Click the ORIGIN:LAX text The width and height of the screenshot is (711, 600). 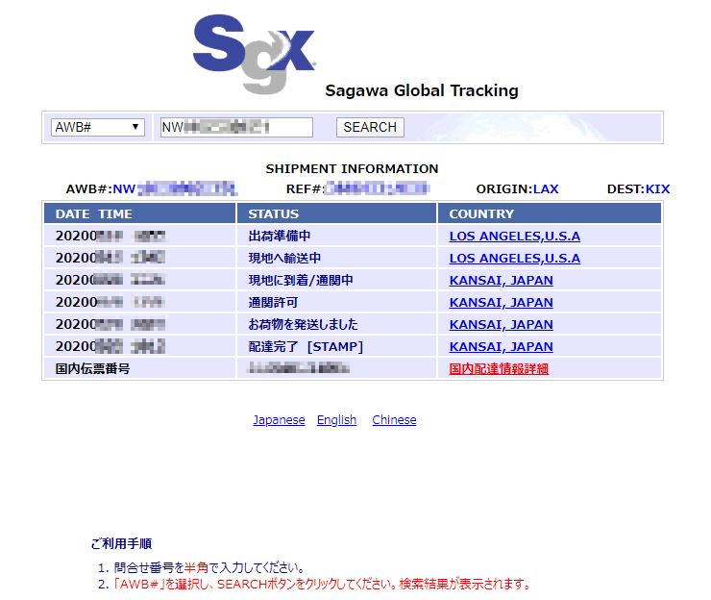517,188
